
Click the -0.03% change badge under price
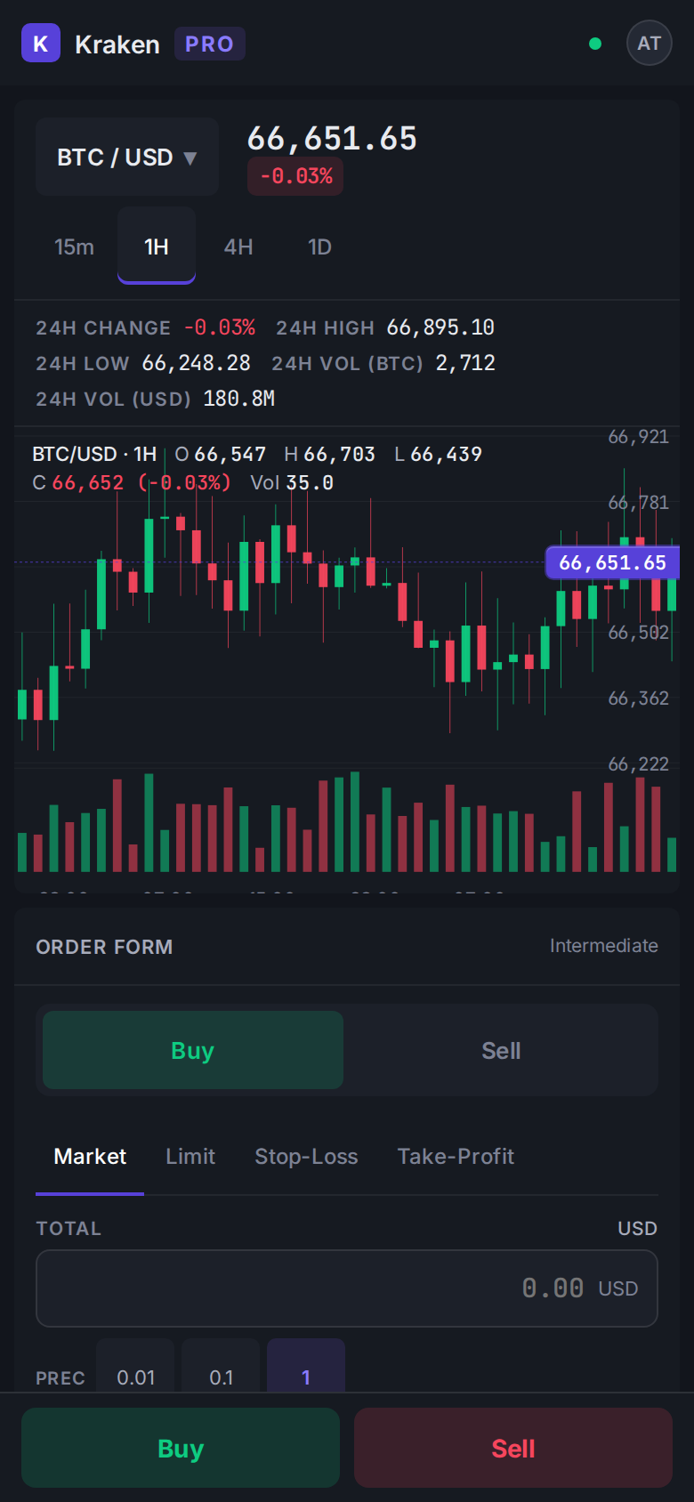295,176
